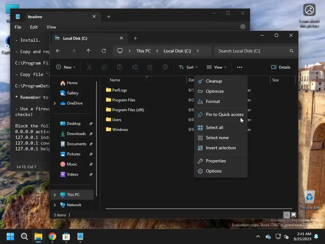
Task: Add a new tab in File Explorer
Action: click(135, 38)
